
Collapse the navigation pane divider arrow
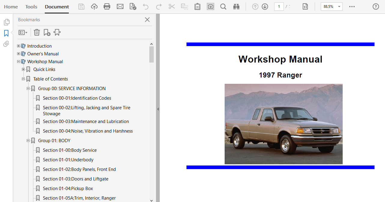(158, 109)
